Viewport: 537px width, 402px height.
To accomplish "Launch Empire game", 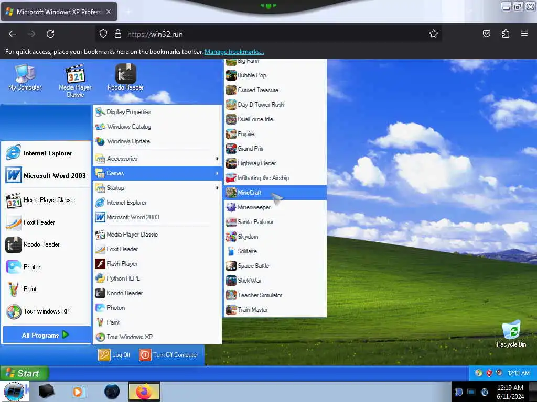I will point(275,134).
